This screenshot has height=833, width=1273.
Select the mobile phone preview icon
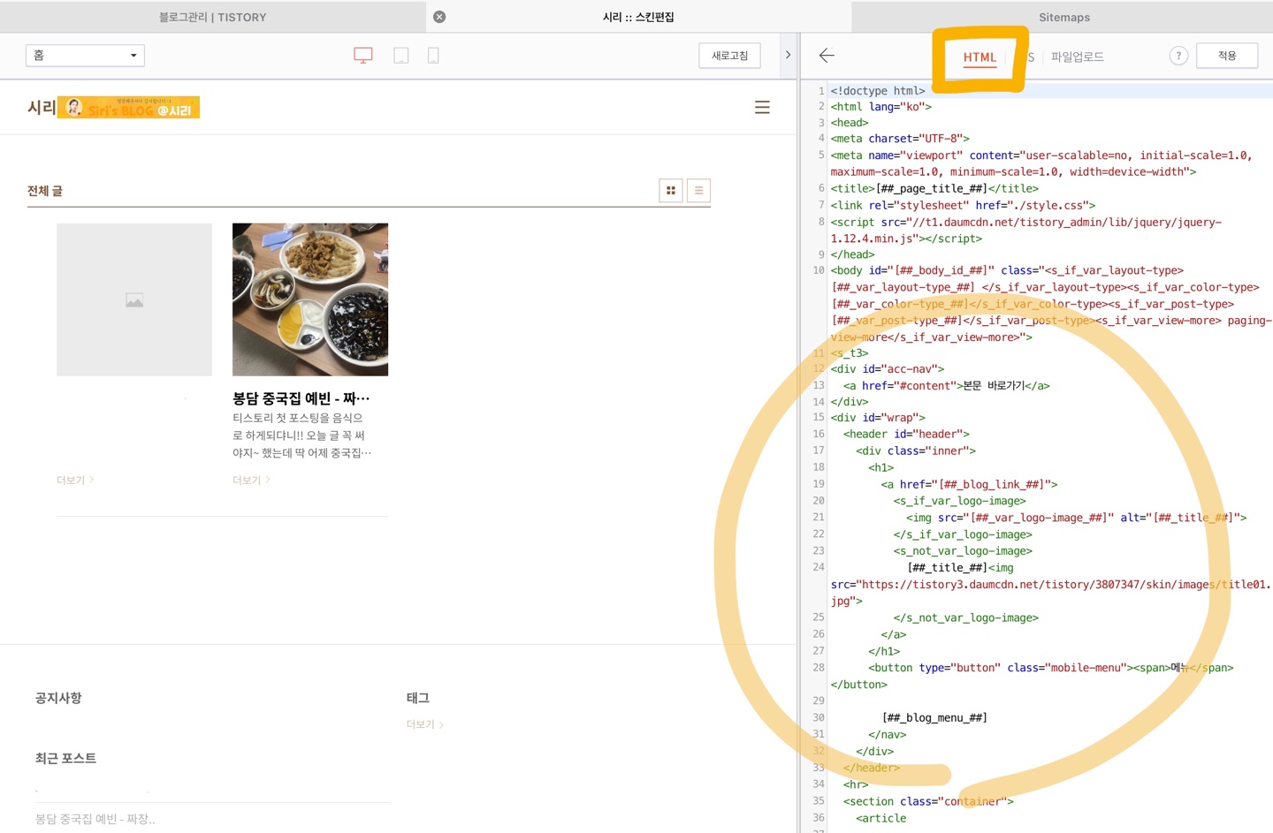pos(433,55)
